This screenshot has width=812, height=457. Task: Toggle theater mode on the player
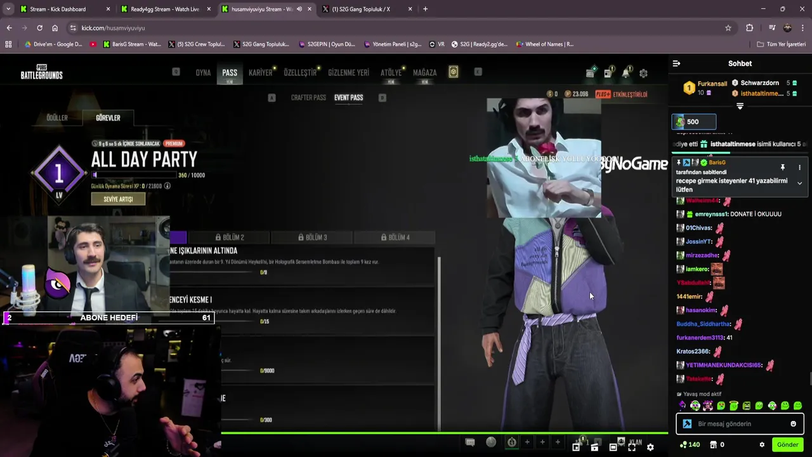click(x=613, y=447)
